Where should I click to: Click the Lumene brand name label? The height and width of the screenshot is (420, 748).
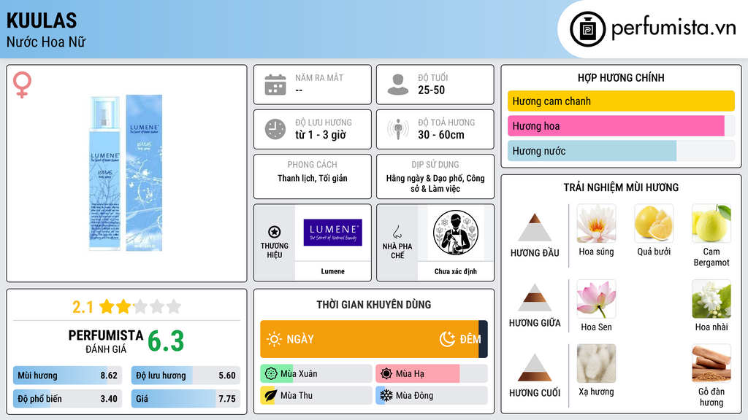332,271
